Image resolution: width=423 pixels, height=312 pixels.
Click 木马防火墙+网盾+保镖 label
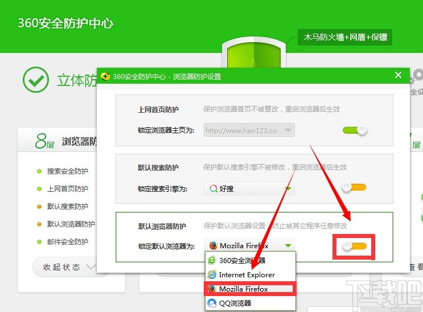pos(345,37)
